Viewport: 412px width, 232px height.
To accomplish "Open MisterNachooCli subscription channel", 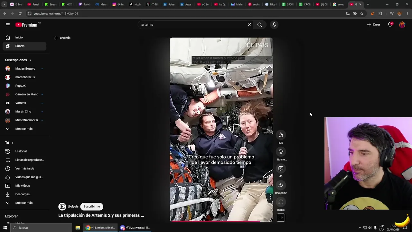I will click(x=24, y=120).
